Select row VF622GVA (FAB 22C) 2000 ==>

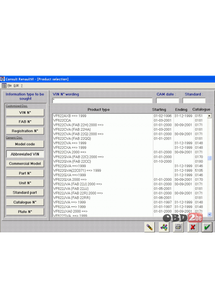(130, 157)
